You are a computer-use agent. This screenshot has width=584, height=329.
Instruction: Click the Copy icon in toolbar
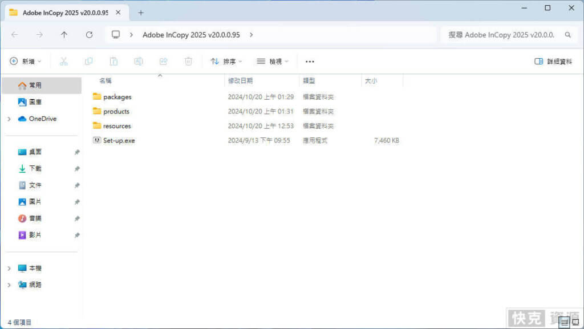88,62
